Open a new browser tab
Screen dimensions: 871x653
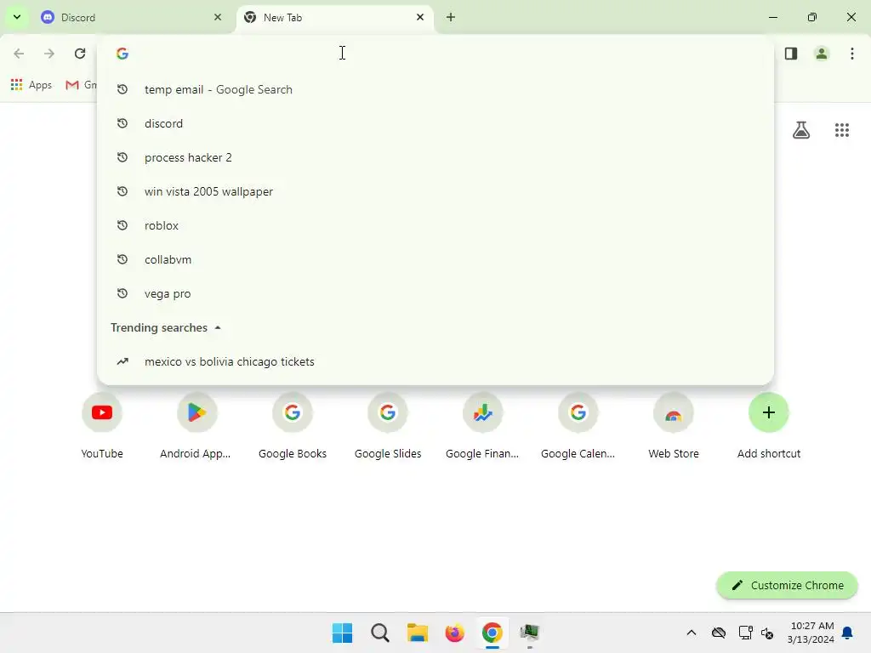[451, 17]
